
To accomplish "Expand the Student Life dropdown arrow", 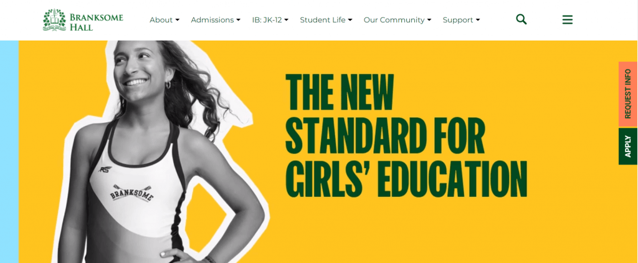I will coord(350,20).
